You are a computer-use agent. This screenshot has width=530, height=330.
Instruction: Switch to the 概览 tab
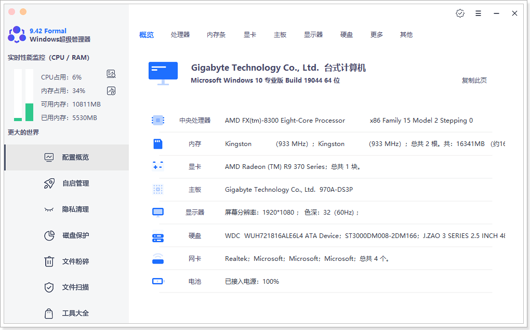(147, 34)
